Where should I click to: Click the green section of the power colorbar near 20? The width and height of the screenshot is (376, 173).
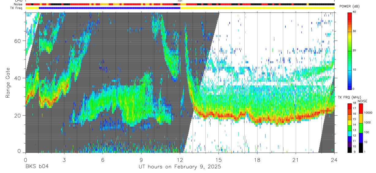point(349,50)
